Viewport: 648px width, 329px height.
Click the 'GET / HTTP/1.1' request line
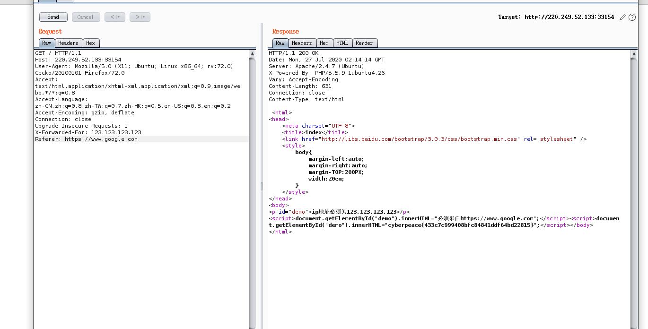point(58,53)
